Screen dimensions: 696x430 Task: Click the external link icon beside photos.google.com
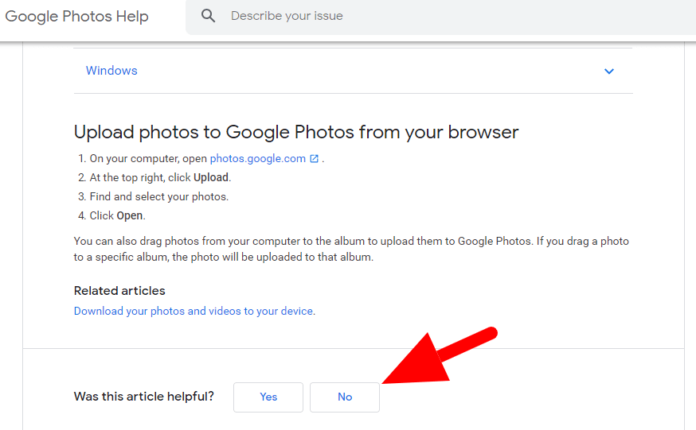314,158
